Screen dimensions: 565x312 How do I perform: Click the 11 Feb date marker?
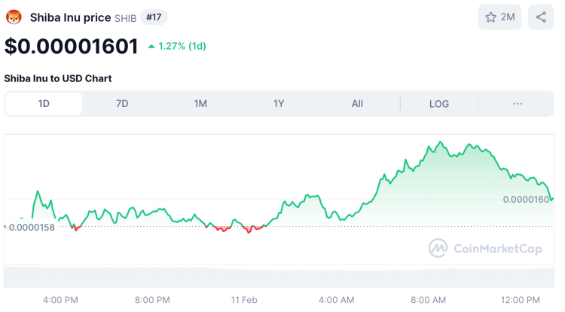click(x=244, y=300)
